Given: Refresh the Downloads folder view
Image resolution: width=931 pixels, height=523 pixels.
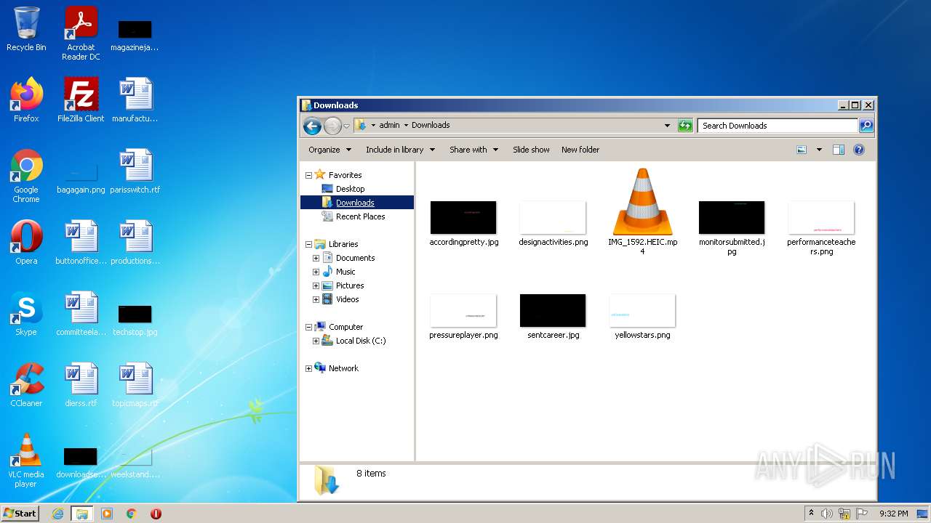Looking at the screenshot, I should click(x=685, y=126).
